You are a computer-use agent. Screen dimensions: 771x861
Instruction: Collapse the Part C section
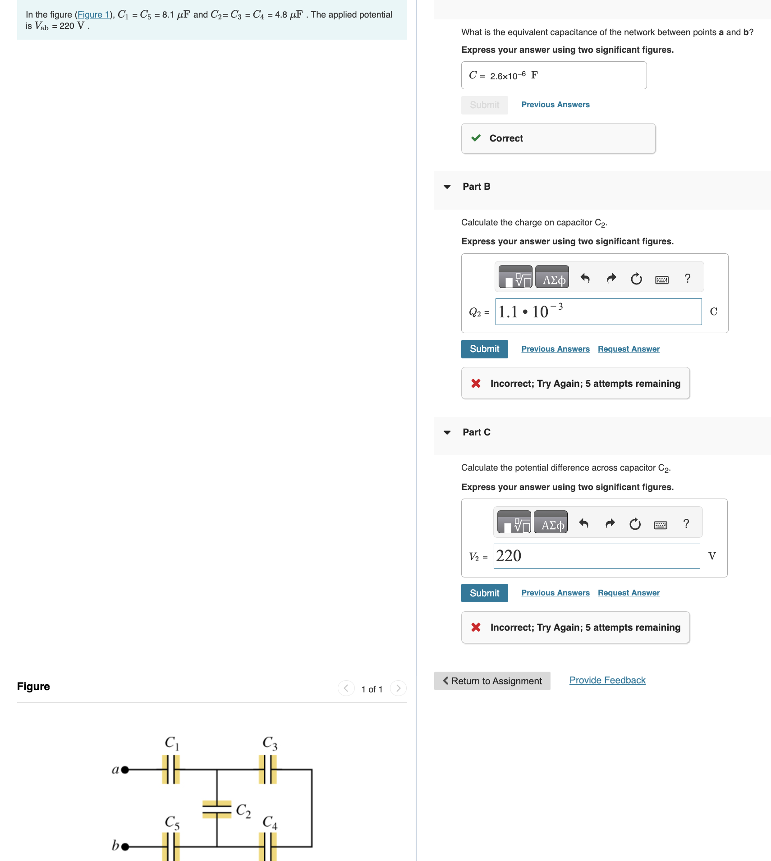(x=447, y=432)
